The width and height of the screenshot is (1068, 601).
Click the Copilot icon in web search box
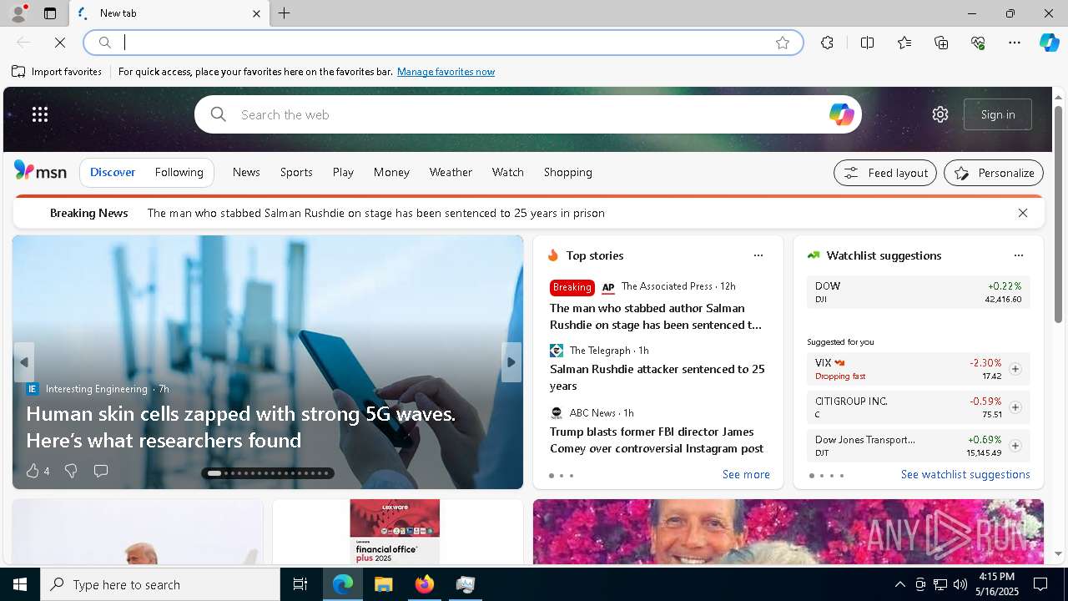pyautogui.click(x=841, y=114)
